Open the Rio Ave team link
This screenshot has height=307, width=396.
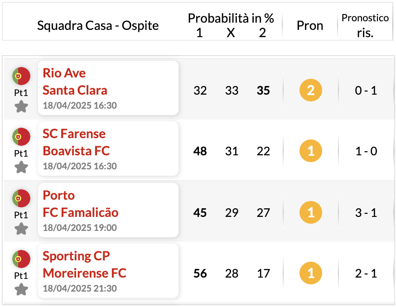pyautogui.click(x=64, y=73)
